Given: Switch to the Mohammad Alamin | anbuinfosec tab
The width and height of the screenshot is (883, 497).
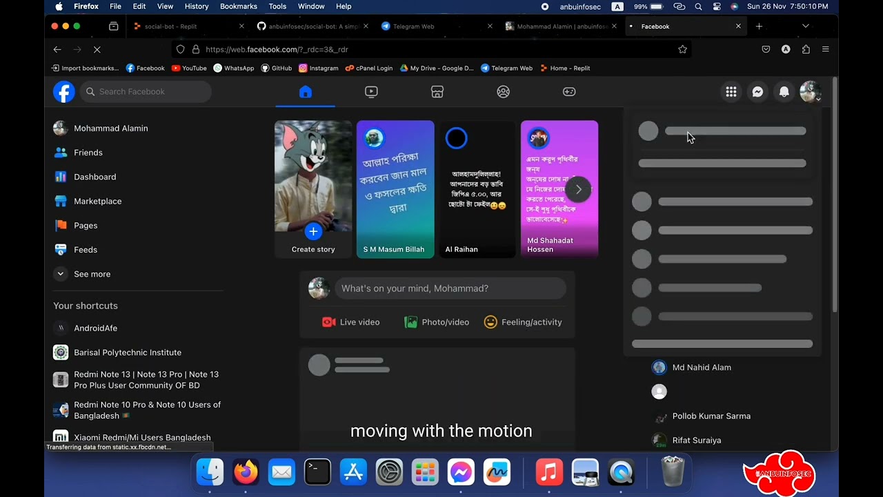Looking at the screenshot, I should 560,26.
